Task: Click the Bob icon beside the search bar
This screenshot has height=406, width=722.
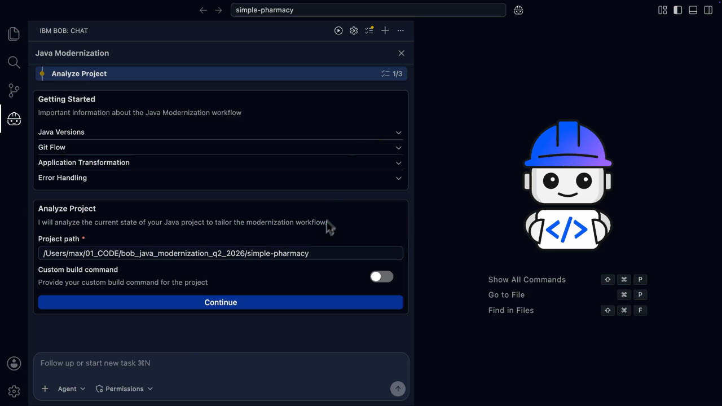Action: (518, 10)
